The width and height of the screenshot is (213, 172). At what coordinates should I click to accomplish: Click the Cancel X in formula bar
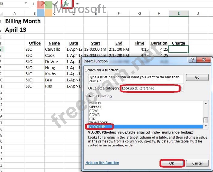point(43,3)
